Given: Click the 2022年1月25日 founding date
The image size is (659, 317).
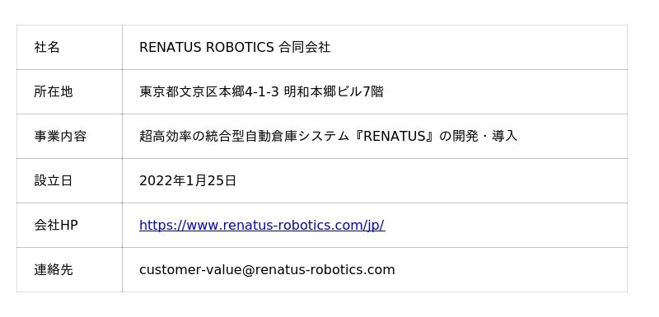Looking at the screenshot, I should point(188,180).
